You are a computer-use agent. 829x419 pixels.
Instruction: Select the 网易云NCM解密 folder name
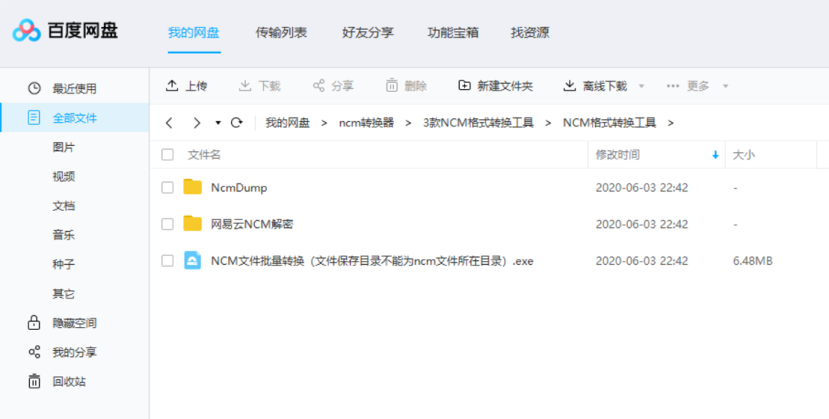point(252,224)
